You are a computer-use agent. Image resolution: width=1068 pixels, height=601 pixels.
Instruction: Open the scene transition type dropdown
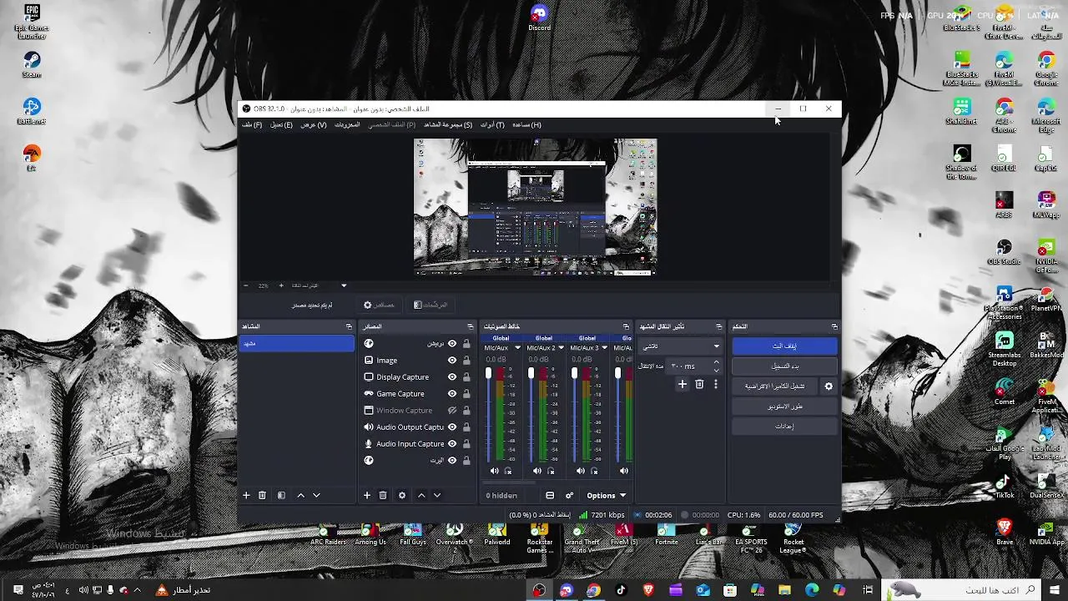pyautogui.click(x=680, y=346)
